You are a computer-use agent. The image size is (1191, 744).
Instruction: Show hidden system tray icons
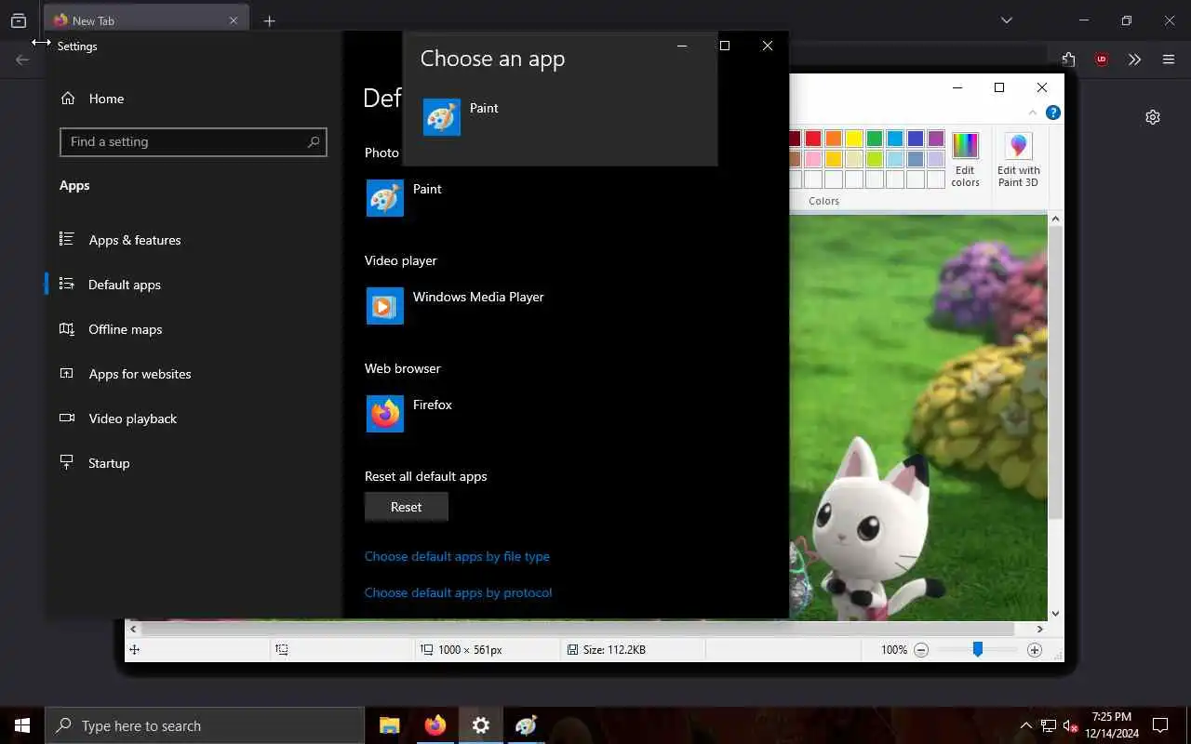pyautogui.click(x=1026, y=725)
